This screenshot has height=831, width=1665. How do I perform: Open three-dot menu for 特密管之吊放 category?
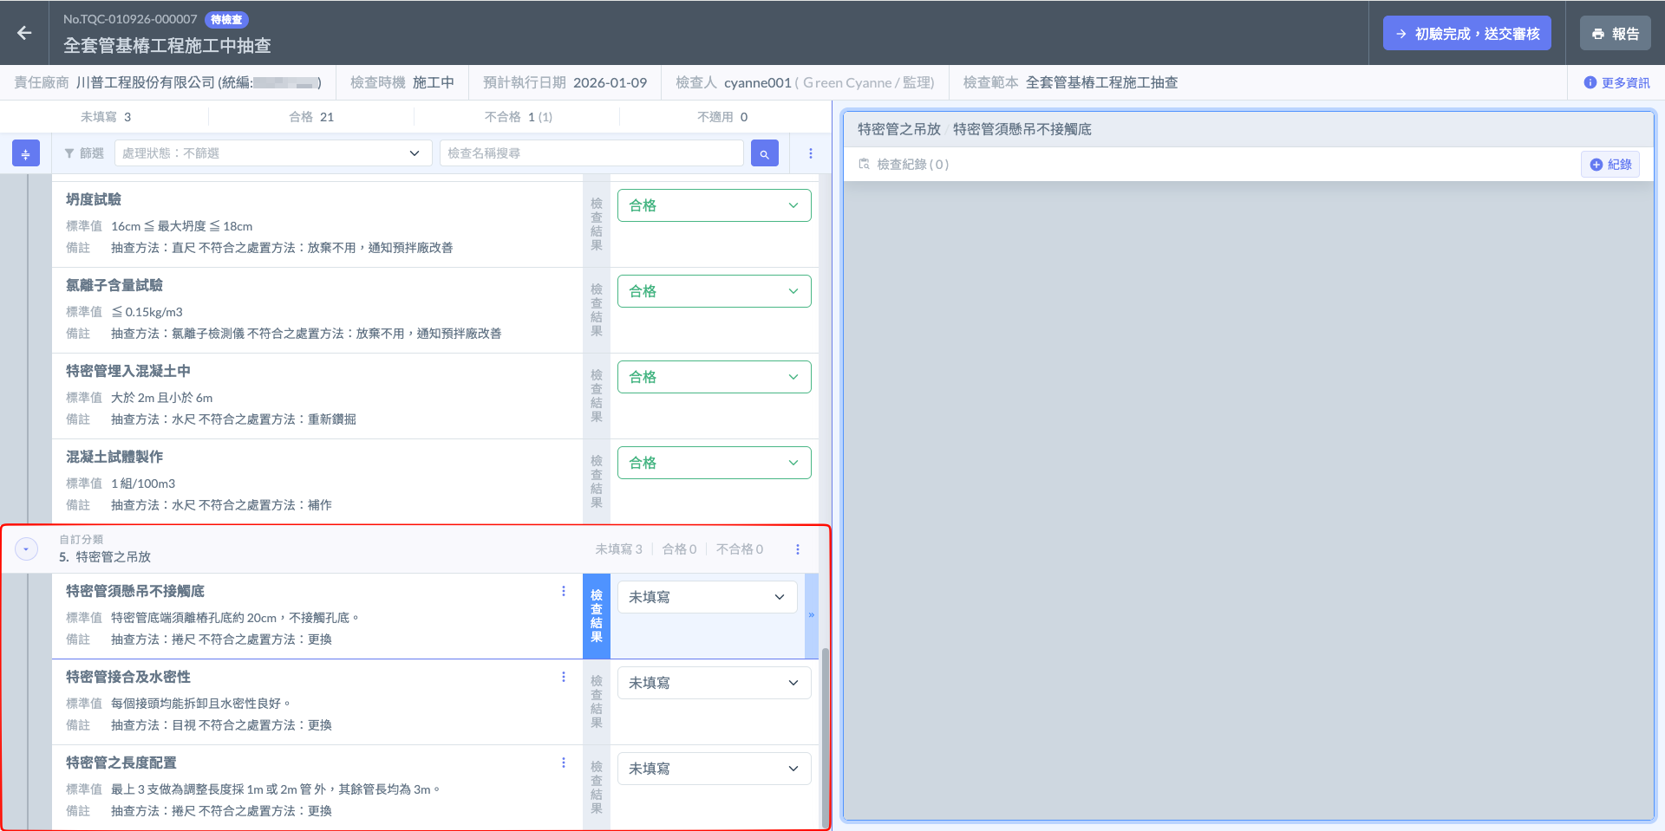pyautogui.click(x=797, y=549)
